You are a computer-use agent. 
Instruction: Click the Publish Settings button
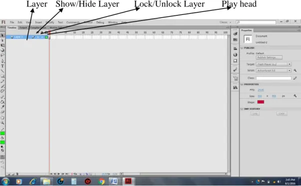pyautogui.click(x=269, y=58)
